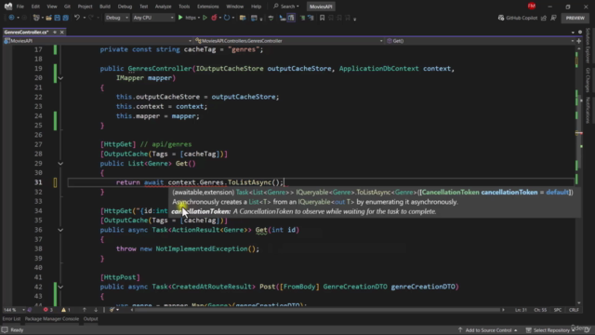This screenshot has width=595, height=335.
Task: Click the MoviesAPI solution name in title bar
Action: [321, 7]
